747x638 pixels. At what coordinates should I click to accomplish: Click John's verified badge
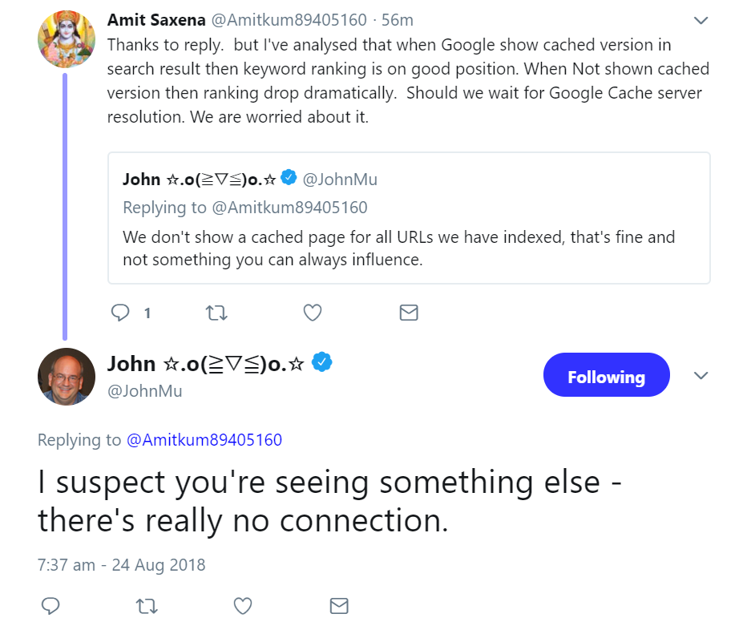tap(323, 362)
